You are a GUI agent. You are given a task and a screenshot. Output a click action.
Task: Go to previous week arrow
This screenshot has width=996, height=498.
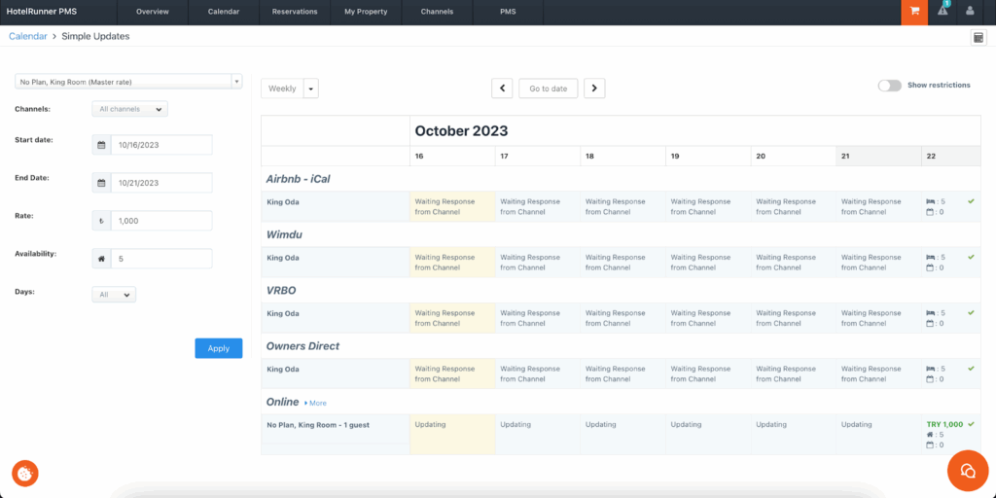(502, 89)
